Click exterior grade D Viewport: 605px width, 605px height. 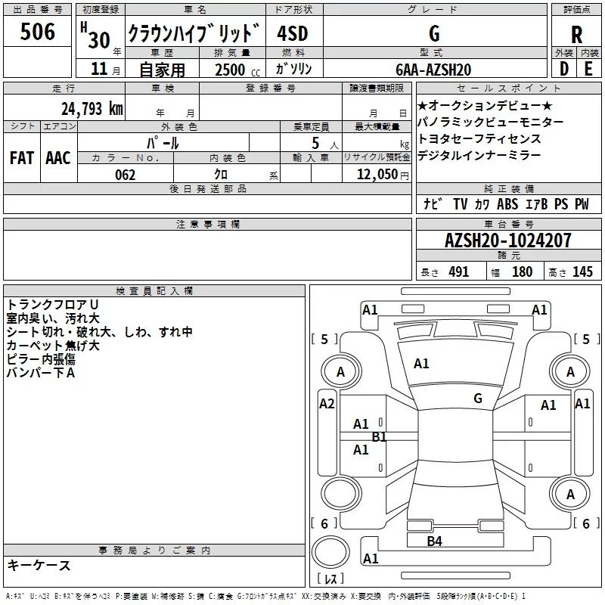tap(564, 69)
